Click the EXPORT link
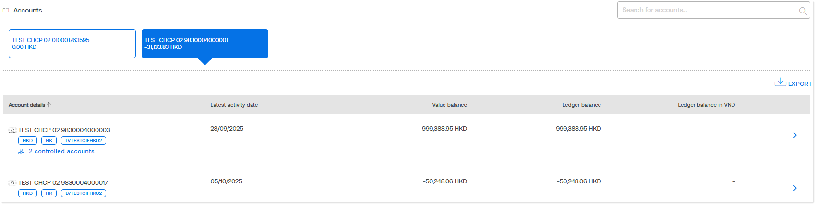Screen dimensions: 816x205 coord(800,84)
